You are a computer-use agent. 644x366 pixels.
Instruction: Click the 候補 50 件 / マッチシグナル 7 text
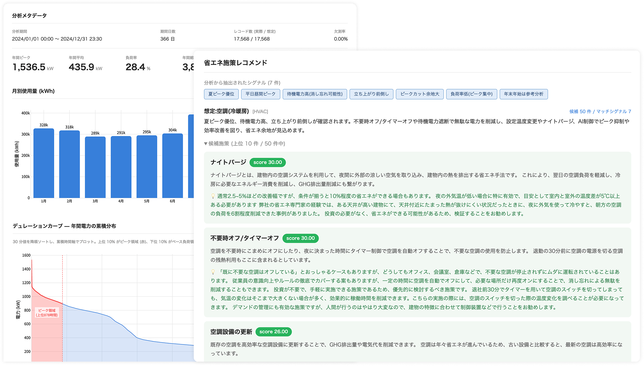click(x=600, y=111)
